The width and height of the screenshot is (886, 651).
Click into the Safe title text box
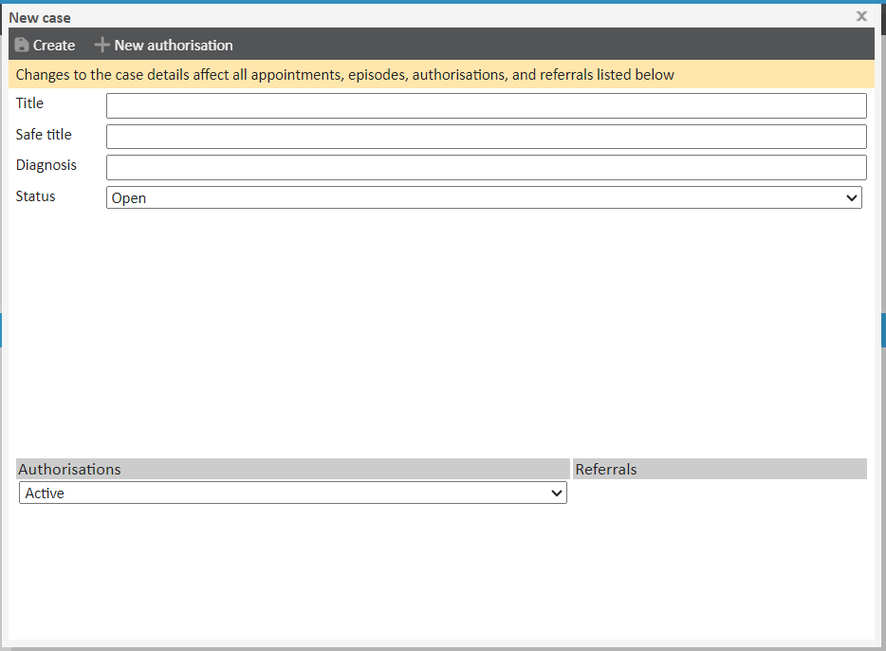coord(486,137)
